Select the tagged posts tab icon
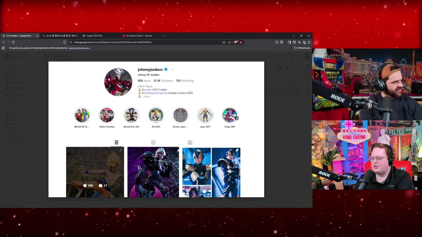The width and height of the screenshot is (422, 237). [190, 142]
